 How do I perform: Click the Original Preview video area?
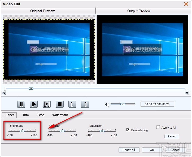(x=49, y=50)
